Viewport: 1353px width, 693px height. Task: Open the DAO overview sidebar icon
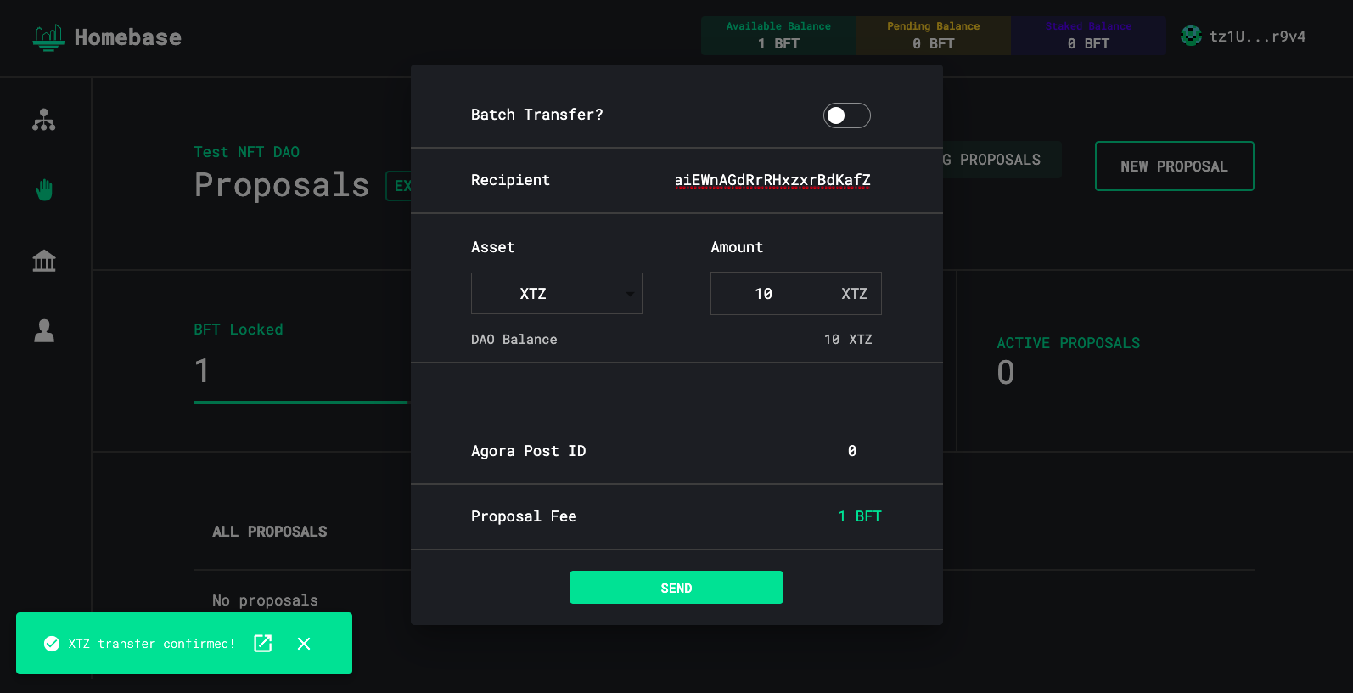point(44,120)
